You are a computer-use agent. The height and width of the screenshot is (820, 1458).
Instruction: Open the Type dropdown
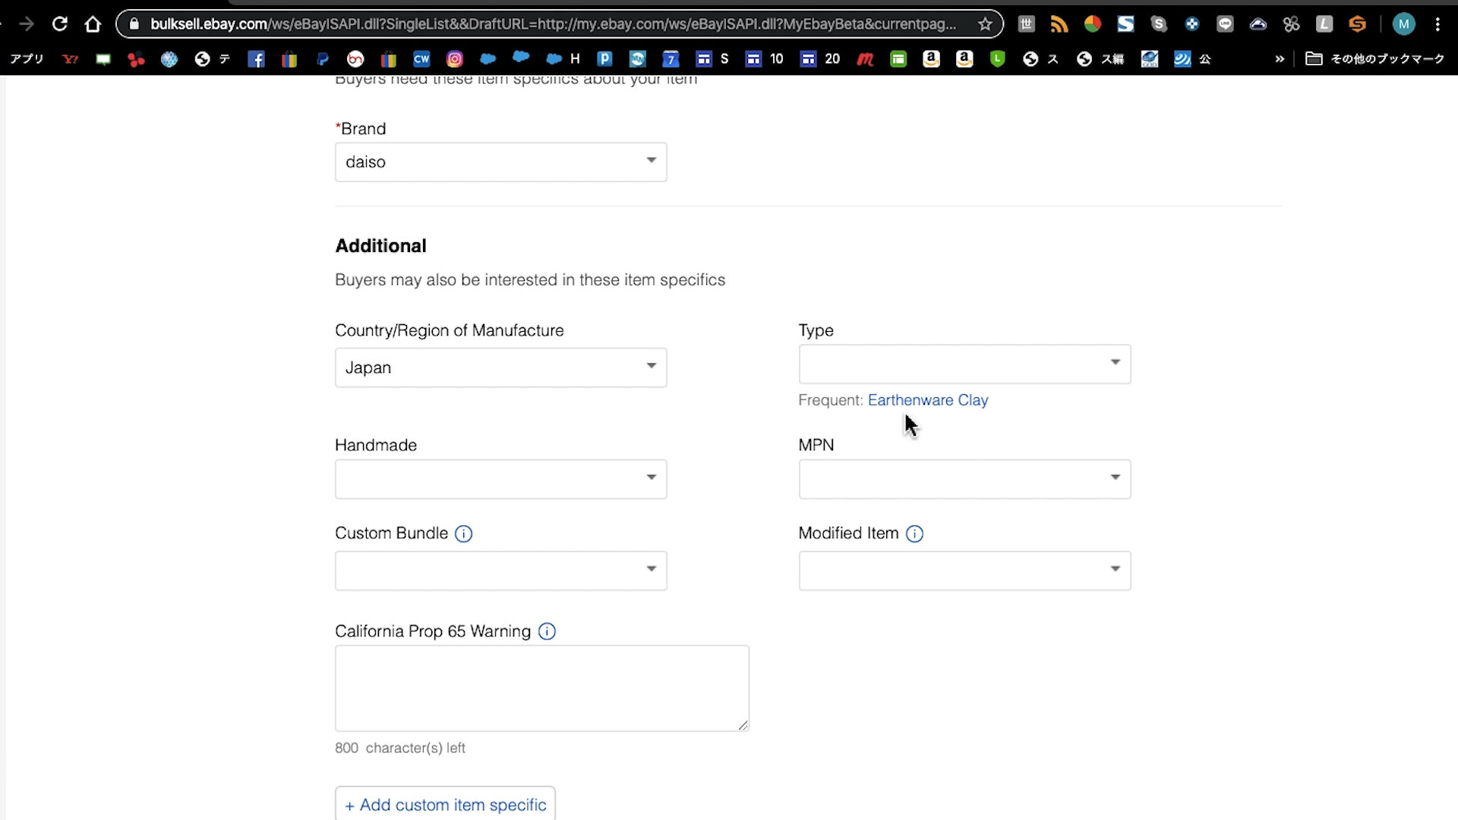click(964, 364)
